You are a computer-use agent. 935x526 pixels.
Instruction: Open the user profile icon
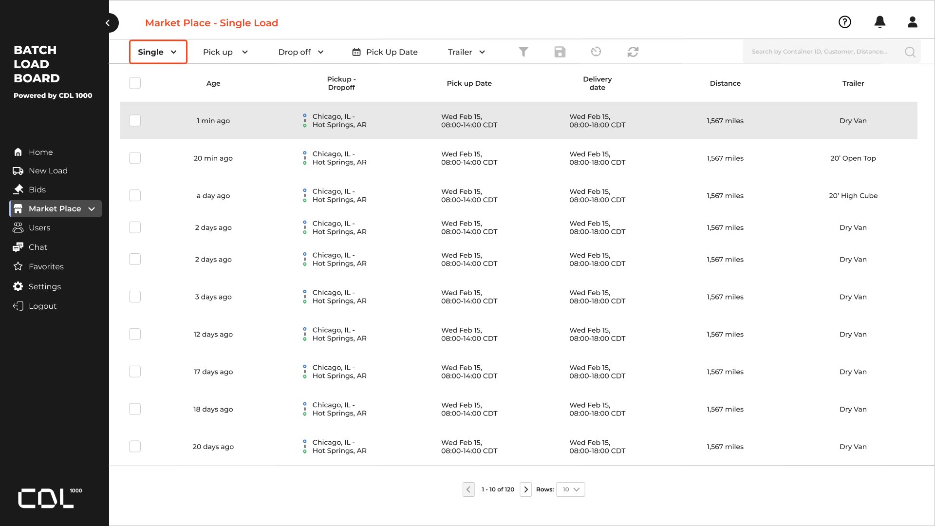coord(913,22)
